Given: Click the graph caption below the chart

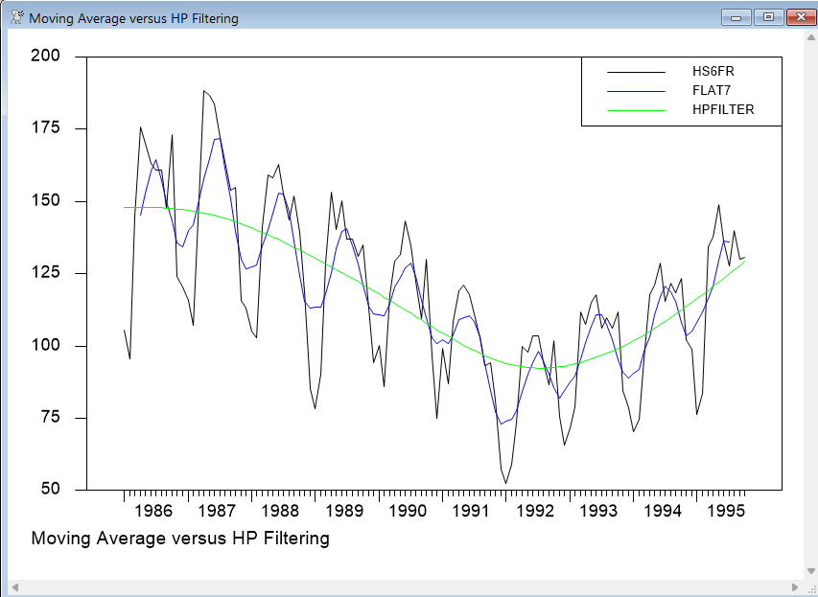Looking at the screenshot, I should (x=180, y=538).
